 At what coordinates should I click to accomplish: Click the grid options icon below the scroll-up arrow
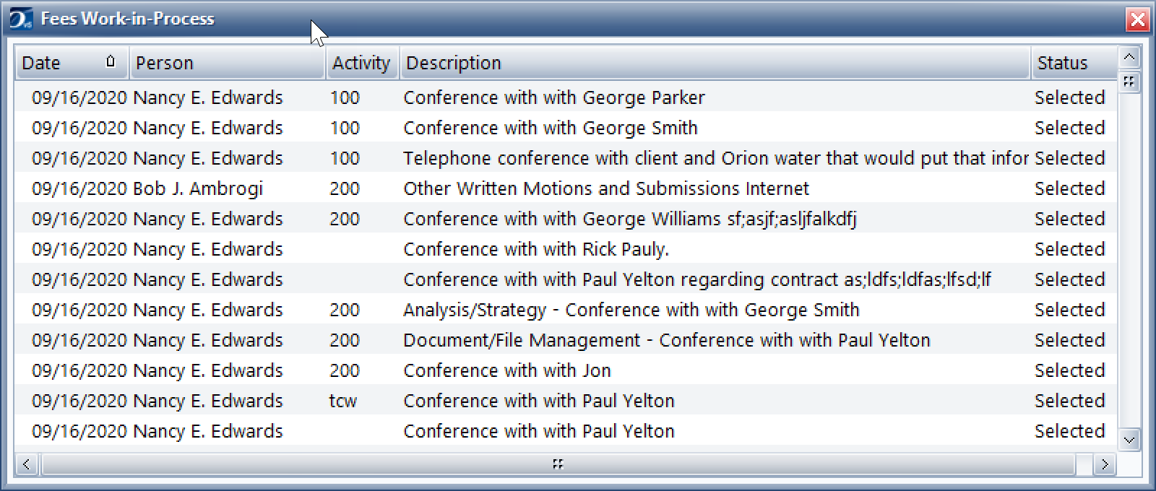(1129, 81)
